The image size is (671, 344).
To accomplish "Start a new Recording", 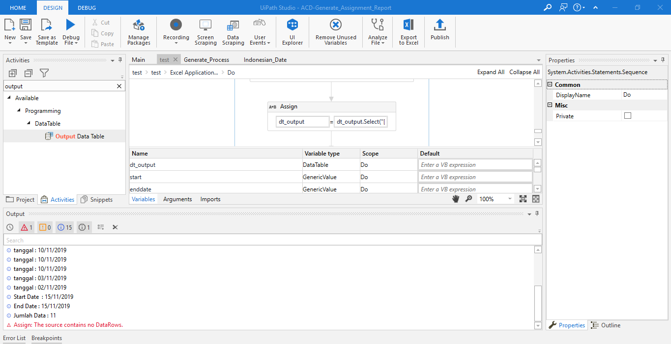I will (x=175, y=31).
